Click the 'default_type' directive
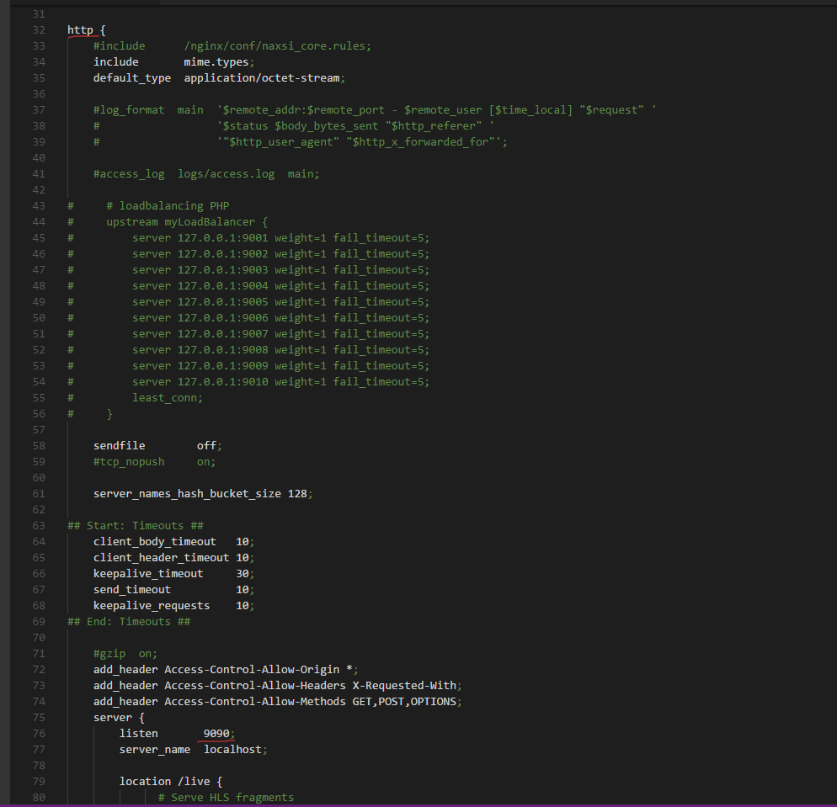 132,78
